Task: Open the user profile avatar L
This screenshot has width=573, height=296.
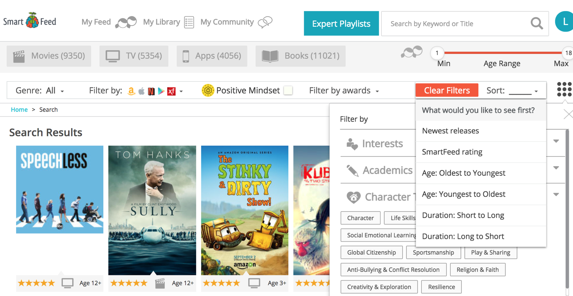Action: tap(564, 21)
